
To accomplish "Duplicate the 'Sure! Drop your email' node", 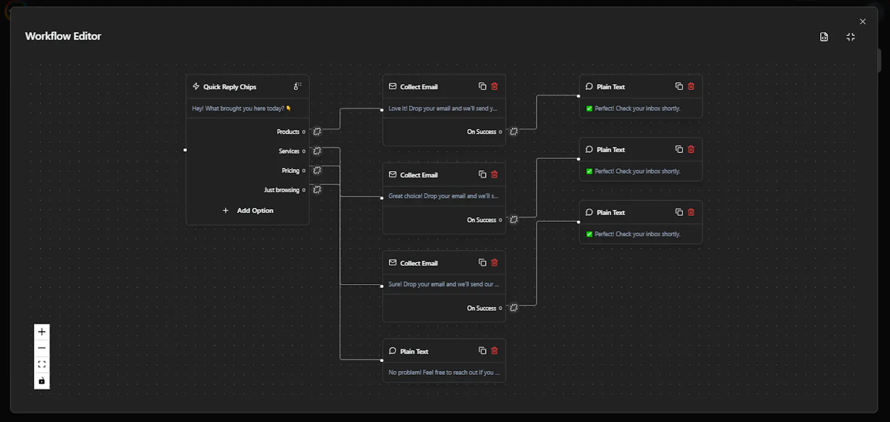I will click(482, 262).
